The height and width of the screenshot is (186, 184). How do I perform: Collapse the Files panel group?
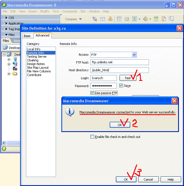pyautogui.click(x=7, y=35)
